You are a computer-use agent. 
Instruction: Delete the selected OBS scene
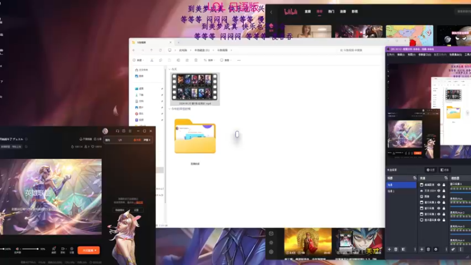[396, 249]
